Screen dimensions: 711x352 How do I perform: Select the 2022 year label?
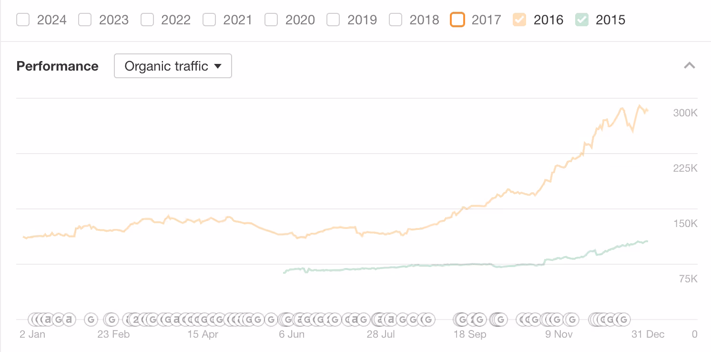176,20
